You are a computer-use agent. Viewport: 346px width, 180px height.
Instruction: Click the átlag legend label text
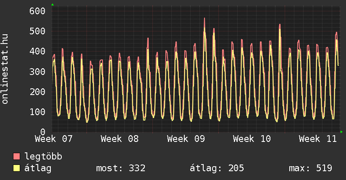(x=38, y=169)
